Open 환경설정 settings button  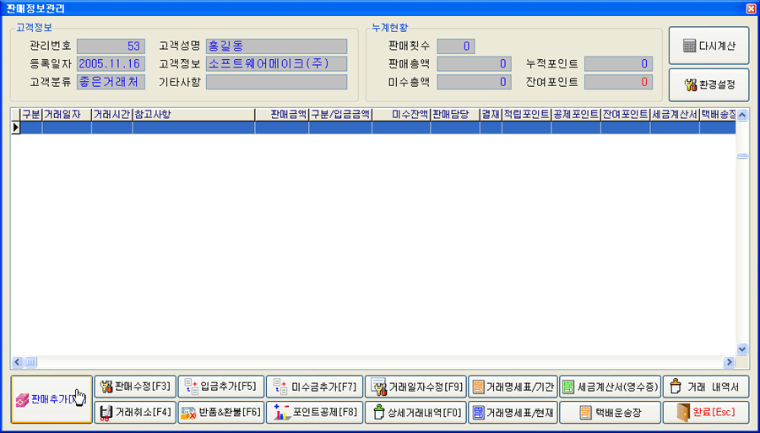[709, 84]
